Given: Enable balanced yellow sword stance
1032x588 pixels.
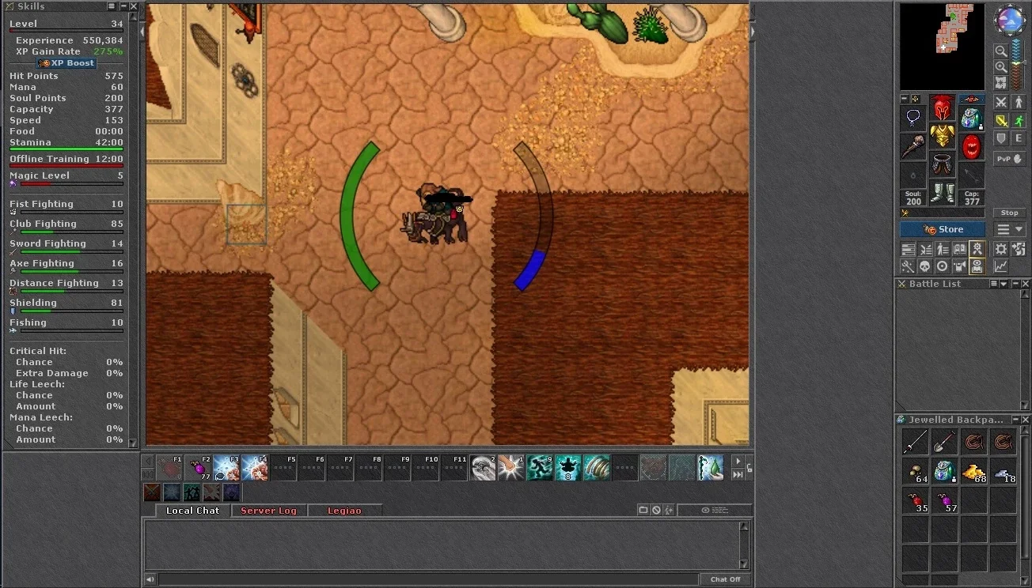Looking at the screenshot, I should [x=1001, y=120].
